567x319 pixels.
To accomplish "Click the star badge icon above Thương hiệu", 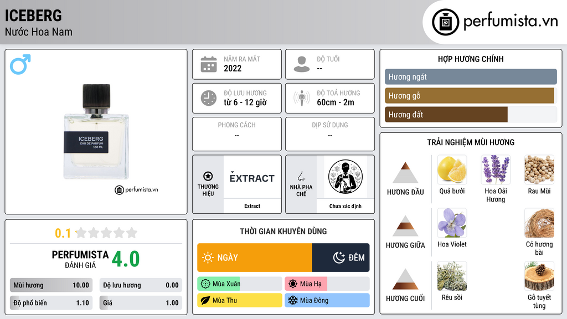I will click(208, 176).
